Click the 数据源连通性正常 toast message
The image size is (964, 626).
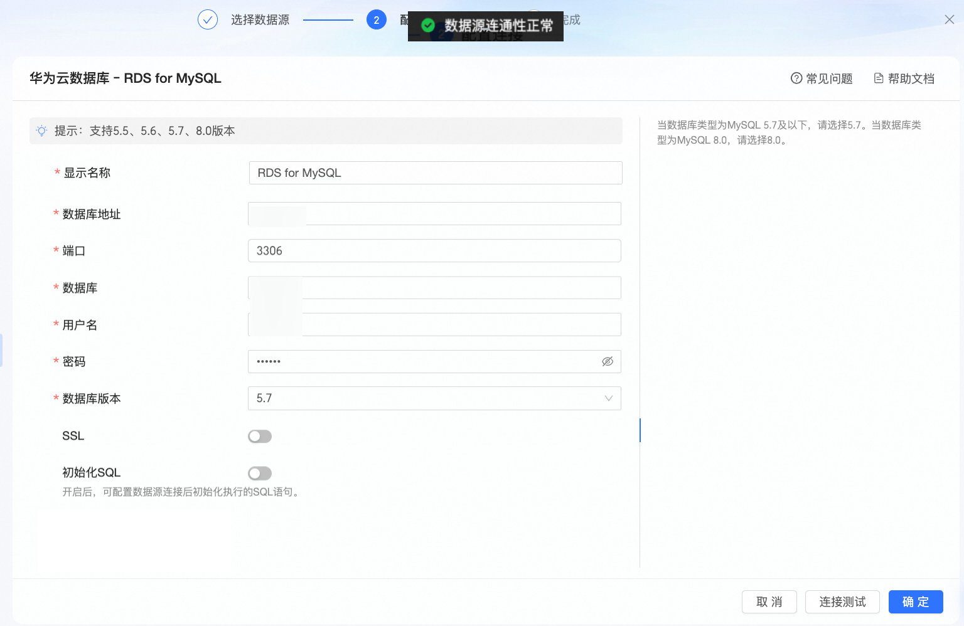486,26
